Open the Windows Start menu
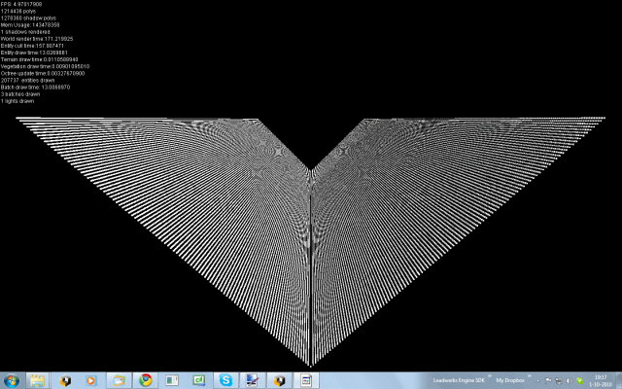 [x=12, y=379]
